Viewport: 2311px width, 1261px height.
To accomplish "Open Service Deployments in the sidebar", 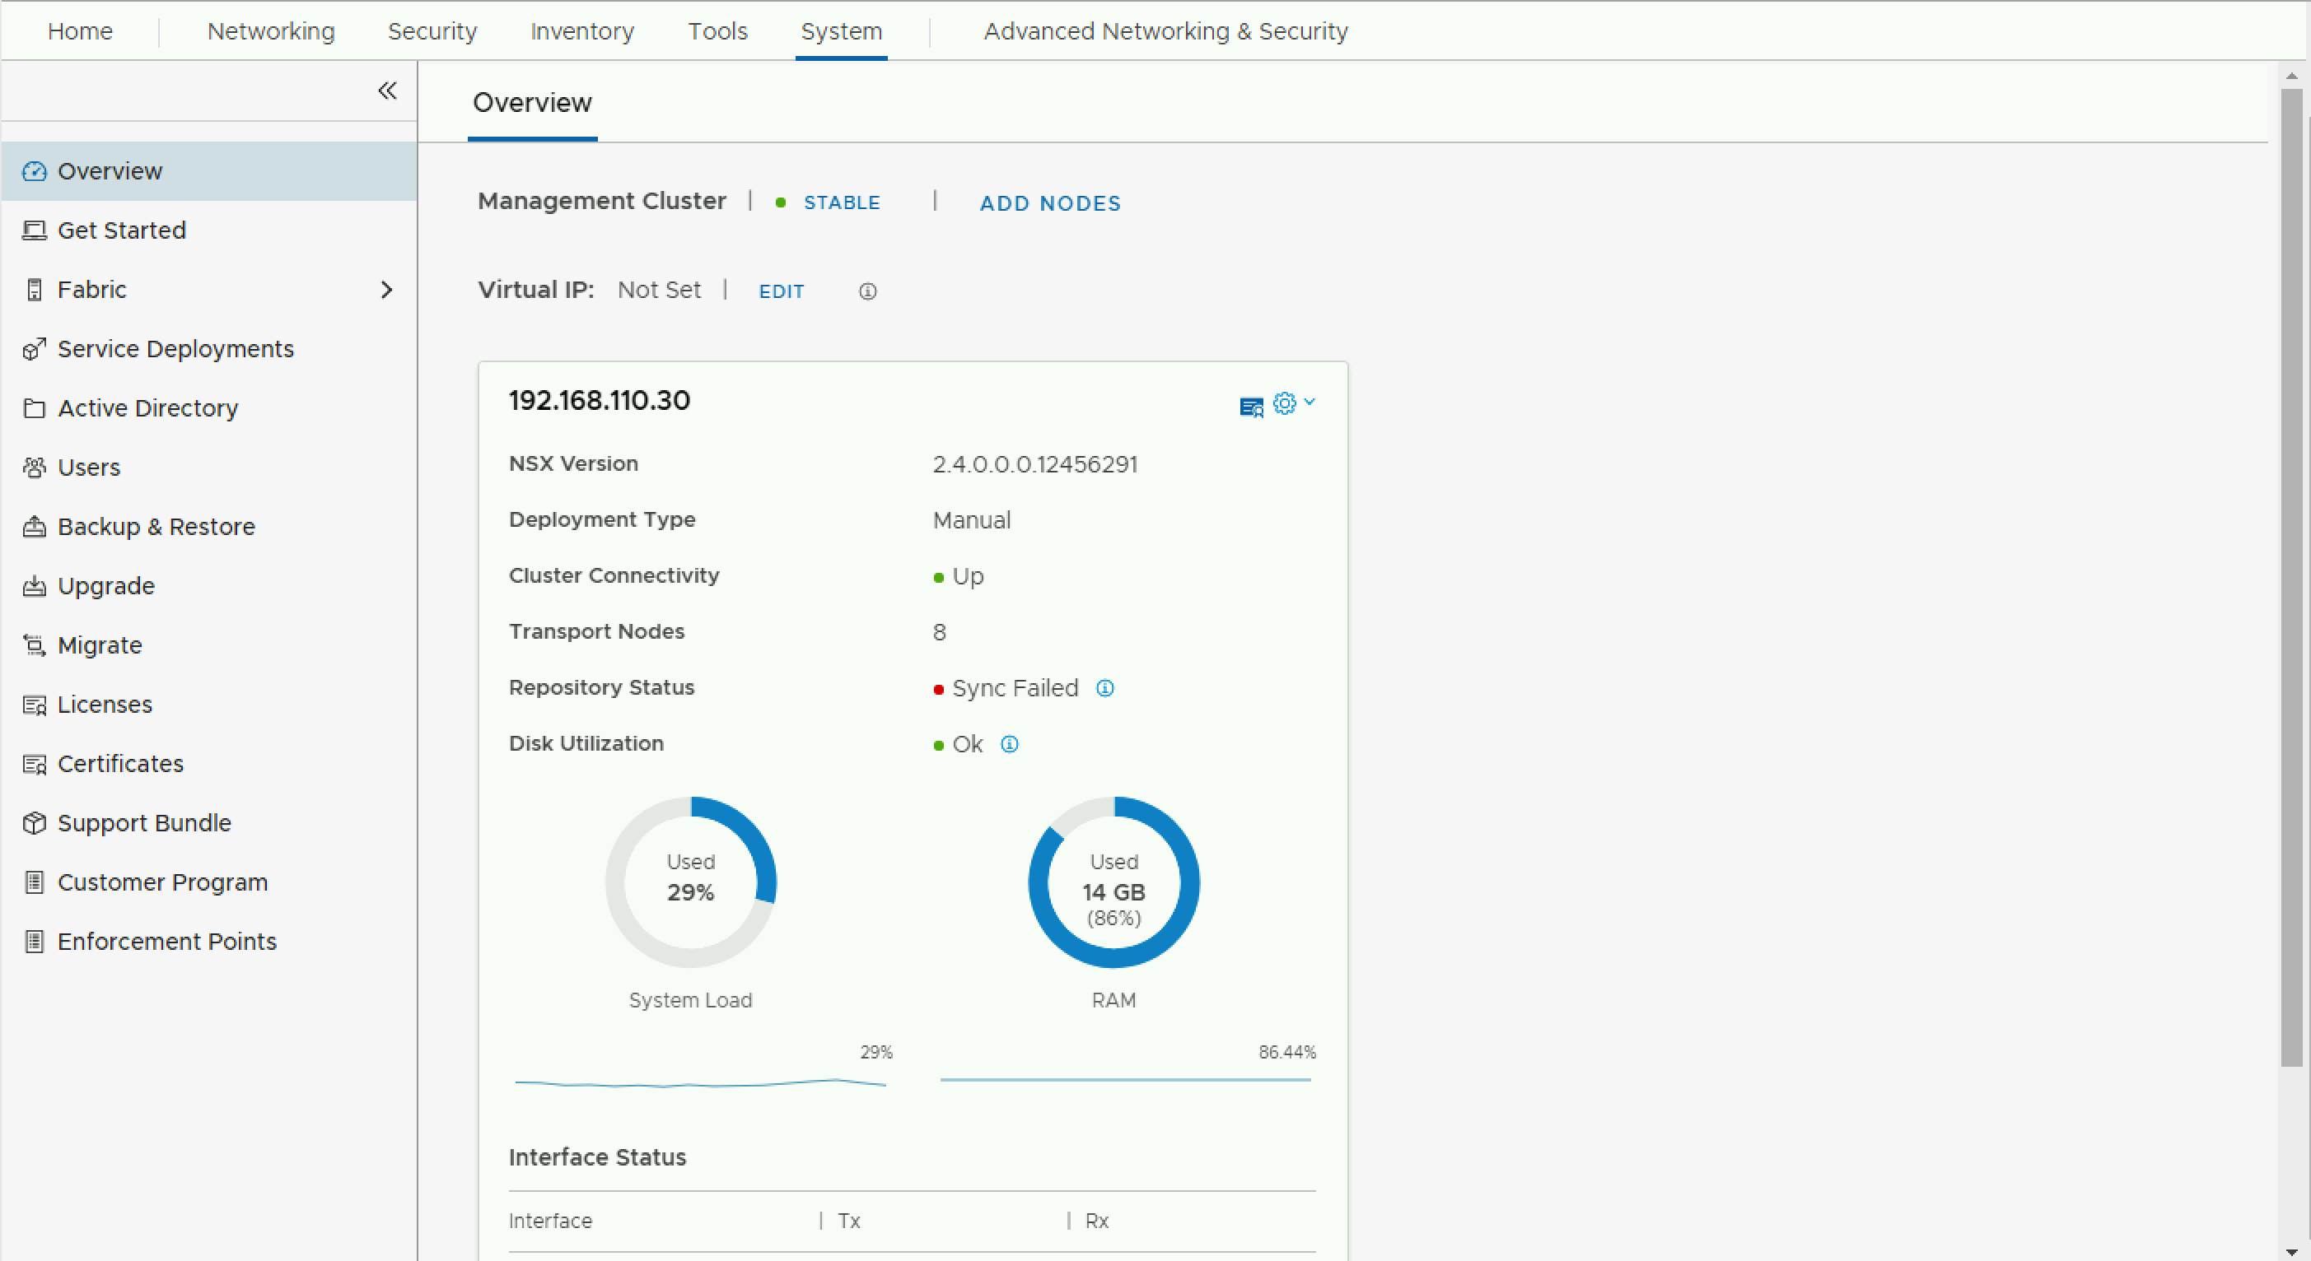I will coord(175,349).
